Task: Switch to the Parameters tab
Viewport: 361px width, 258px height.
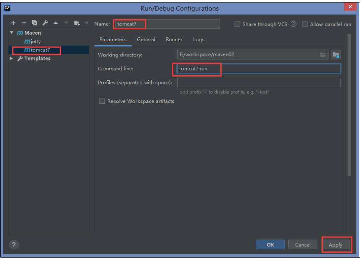Action: pos(113,40)
